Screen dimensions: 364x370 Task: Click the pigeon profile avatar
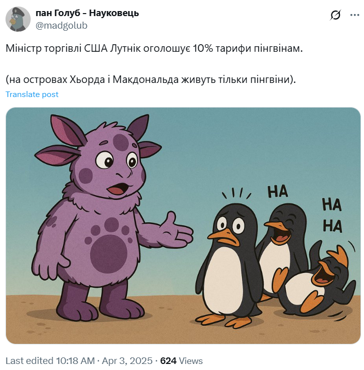pos(18,19)
